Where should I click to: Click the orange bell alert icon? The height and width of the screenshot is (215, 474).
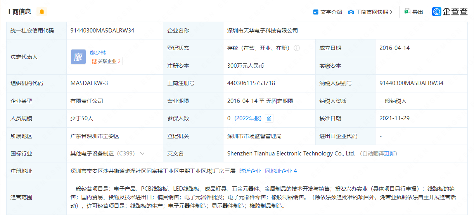42,12
